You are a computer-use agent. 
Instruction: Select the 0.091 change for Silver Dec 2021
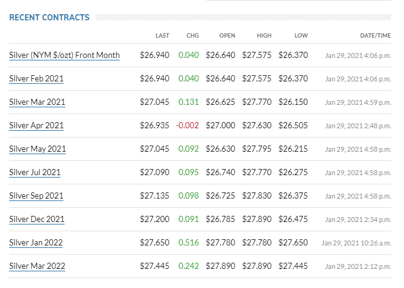[x=188, y=220]
